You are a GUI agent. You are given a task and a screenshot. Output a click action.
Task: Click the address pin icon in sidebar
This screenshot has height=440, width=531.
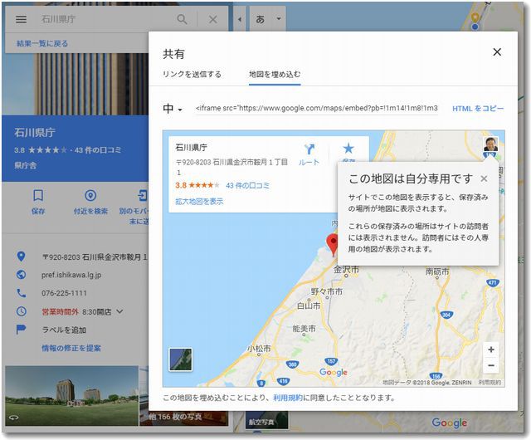(21, 257)
